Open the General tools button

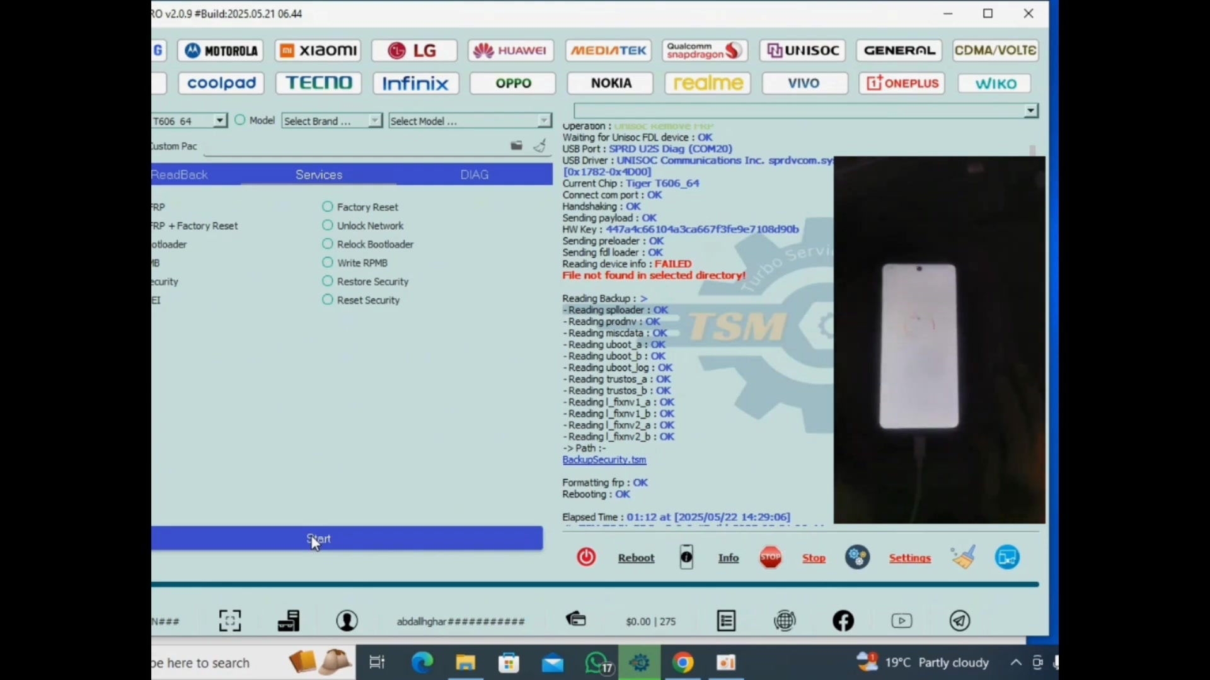point(899,50)
